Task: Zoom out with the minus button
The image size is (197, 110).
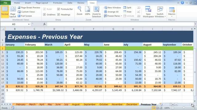Action: pyautogui.click(x=173, y=108)
